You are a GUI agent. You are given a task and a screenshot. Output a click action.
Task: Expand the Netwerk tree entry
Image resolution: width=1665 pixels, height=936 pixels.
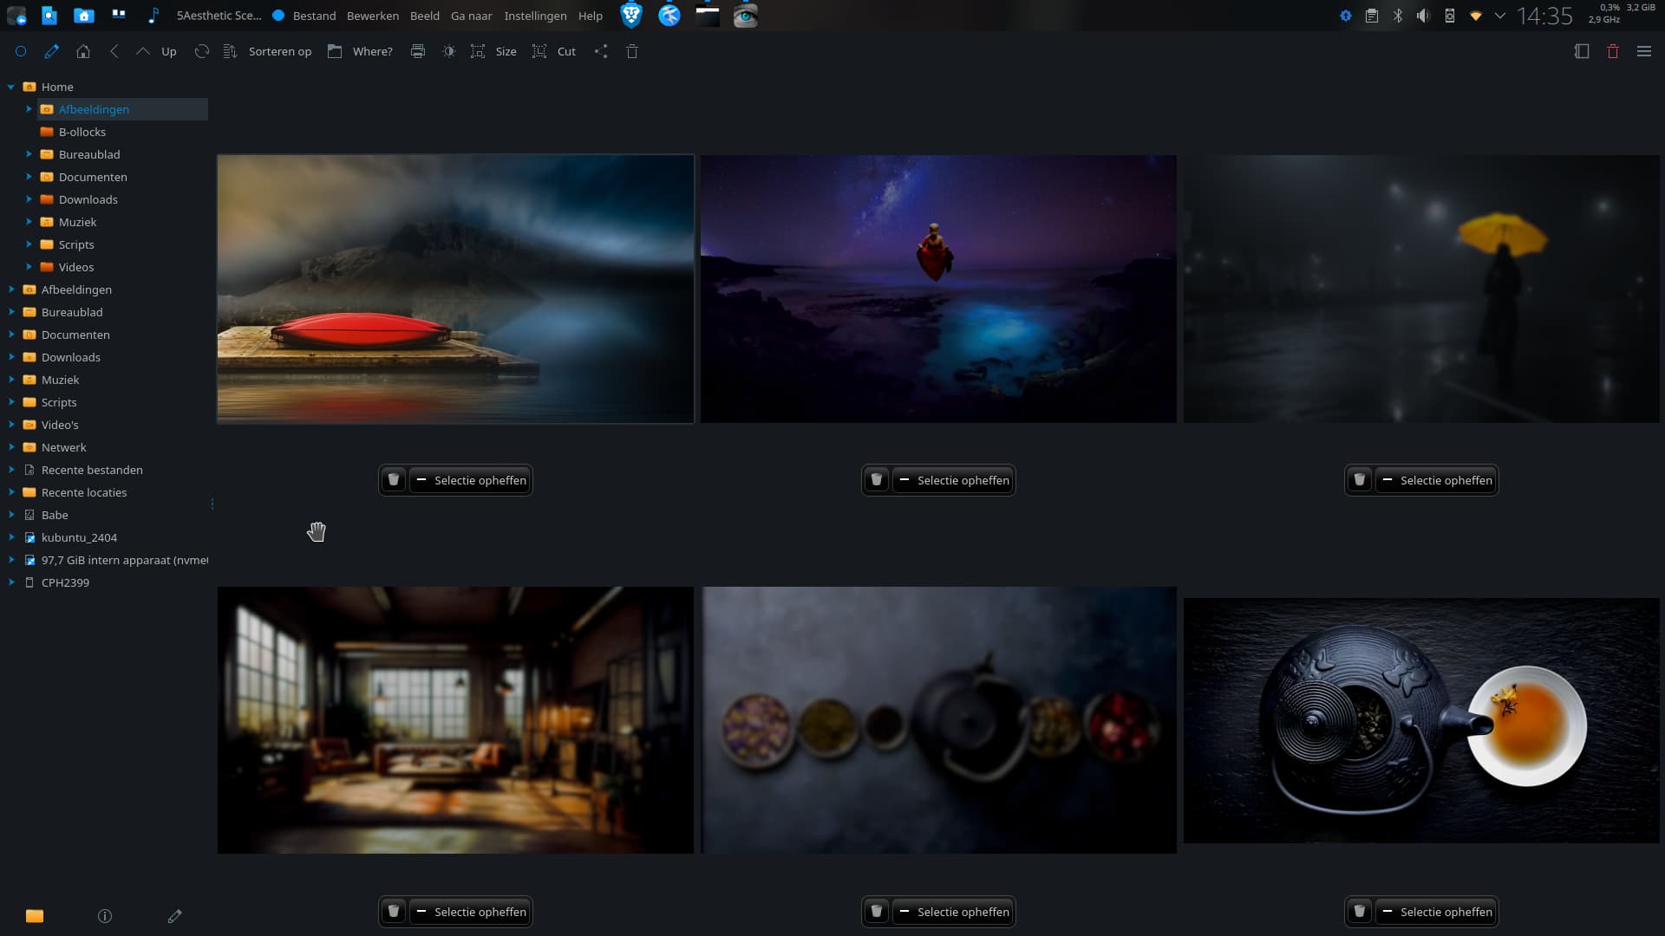11,447
